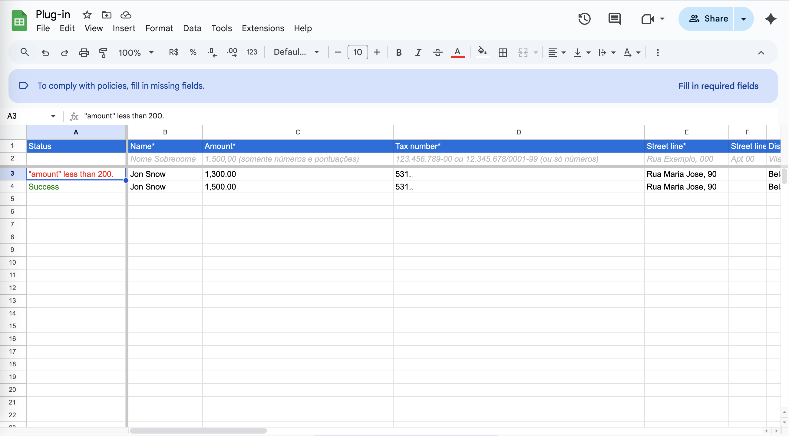The image size is (789, 436).
Task: Toggle italic formatting
Action: [418, 52]
